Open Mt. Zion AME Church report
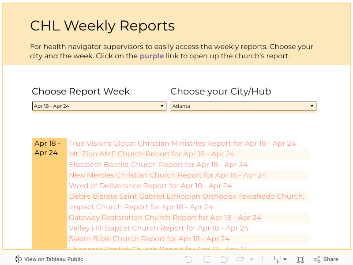The height and width of the screenshot is (265, 353). (151, 154)
